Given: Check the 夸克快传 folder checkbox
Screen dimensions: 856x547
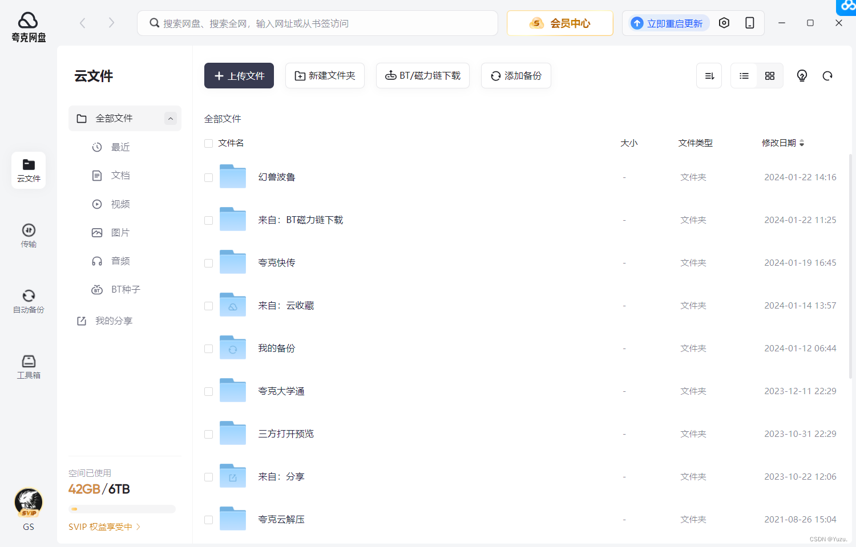Looking at the screenshot, I should [208, 263].
